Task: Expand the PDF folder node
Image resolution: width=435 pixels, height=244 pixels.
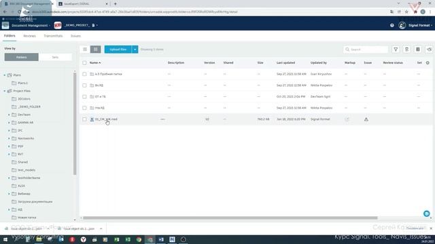Action: [9, 146]
